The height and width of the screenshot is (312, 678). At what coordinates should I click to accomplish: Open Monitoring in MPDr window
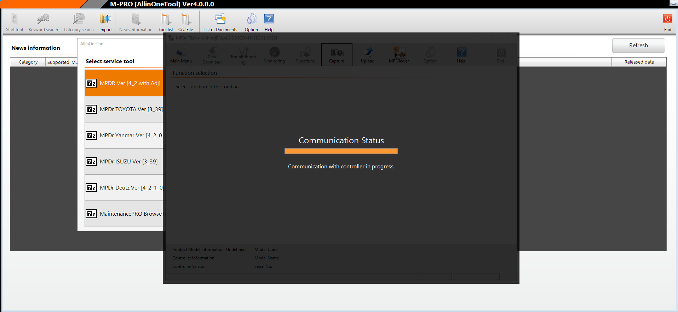pyautogui.click(x=274, y=55)
